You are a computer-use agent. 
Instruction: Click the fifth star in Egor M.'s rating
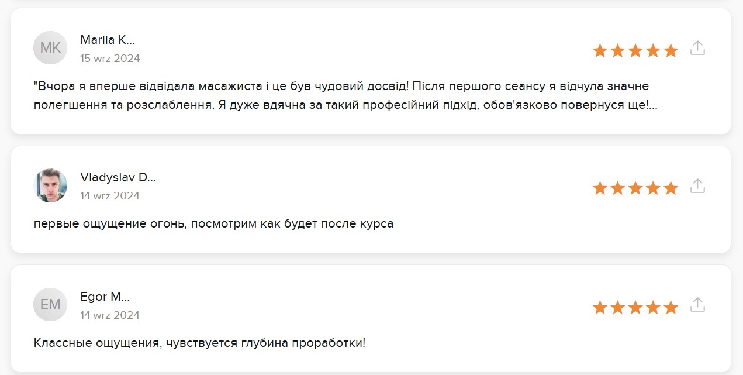click(x=671, y=308)
